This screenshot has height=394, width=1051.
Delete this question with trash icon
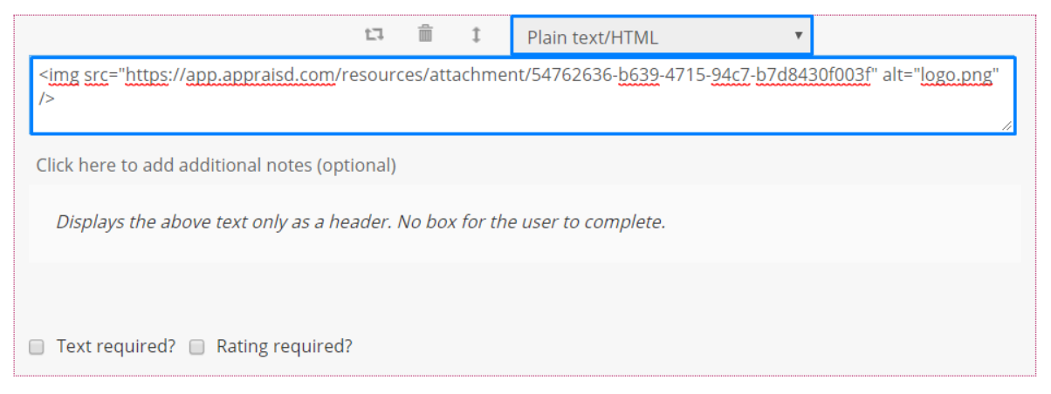click(425, 35)
